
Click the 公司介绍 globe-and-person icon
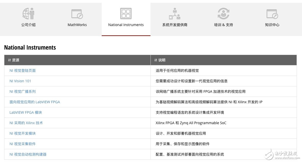click(28, 14)
